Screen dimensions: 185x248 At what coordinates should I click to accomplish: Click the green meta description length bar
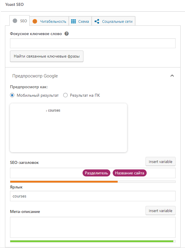point(91,241)
